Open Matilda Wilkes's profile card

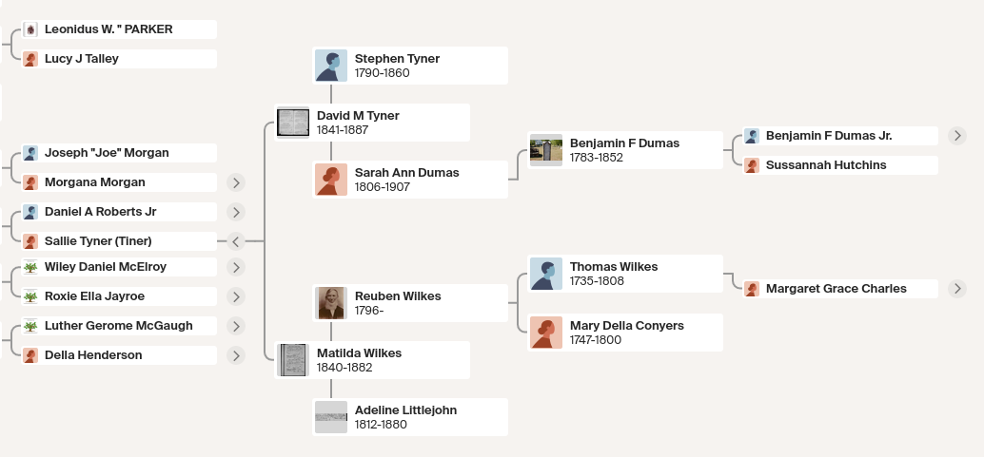[x=372, y=360]
